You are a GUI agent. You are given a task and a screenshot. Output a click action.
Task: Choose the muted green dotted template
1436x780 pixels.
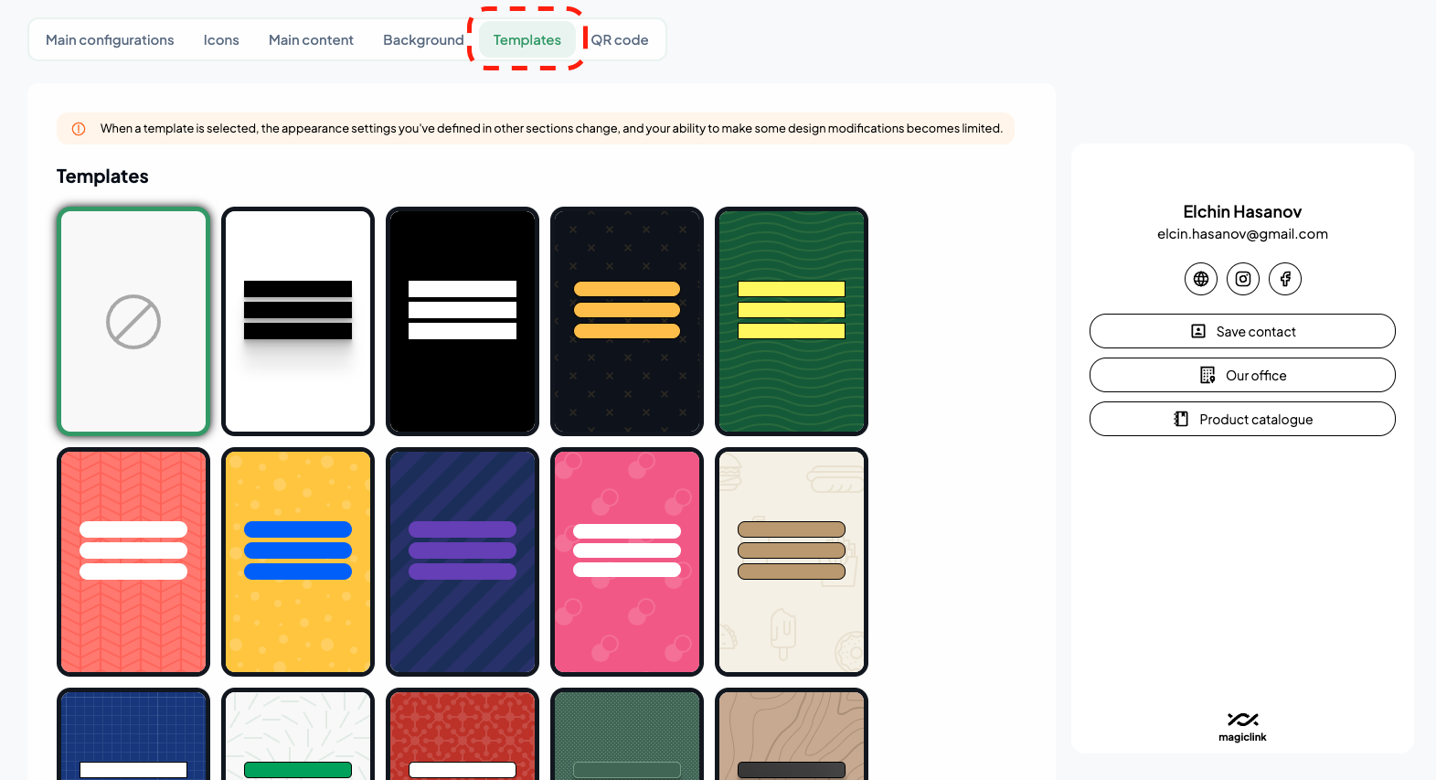627,734
